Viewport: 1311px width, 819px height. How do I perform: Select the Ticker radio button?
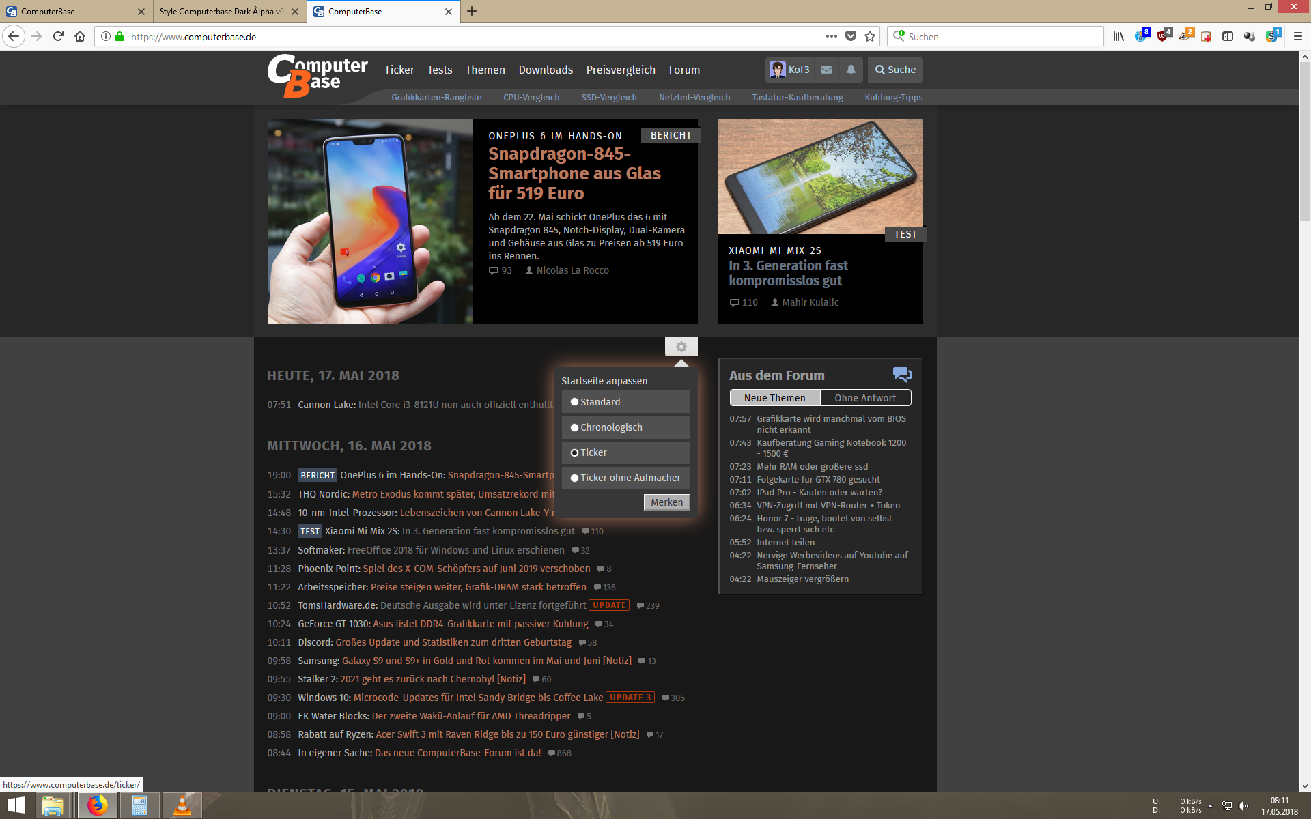(x=575, y=452)
